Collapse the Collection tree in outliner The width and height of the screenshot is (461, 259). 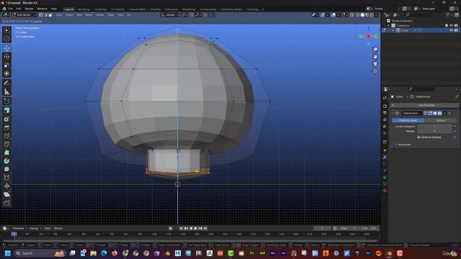(388, 26)
